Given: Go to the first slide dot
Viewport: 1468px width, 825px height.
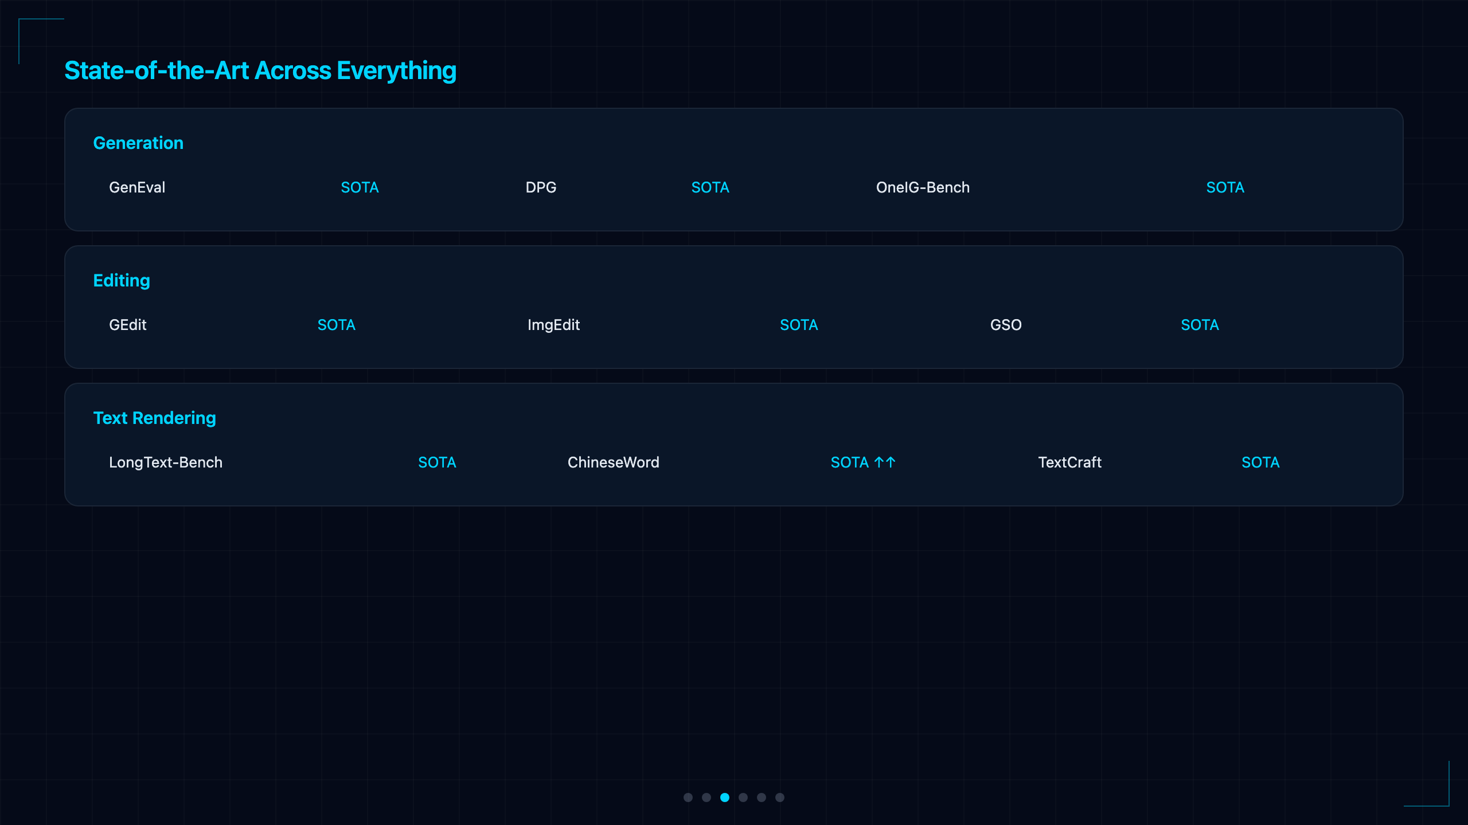Looking at the screenshot, I should [x=688, y=797].
